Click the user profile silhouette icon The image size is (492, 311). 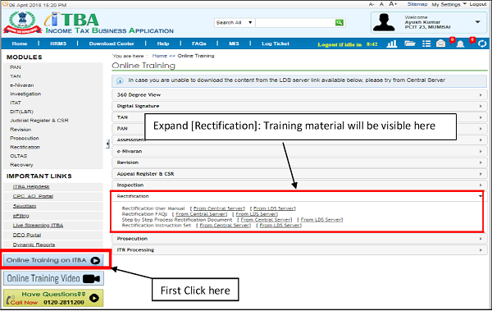384,22
